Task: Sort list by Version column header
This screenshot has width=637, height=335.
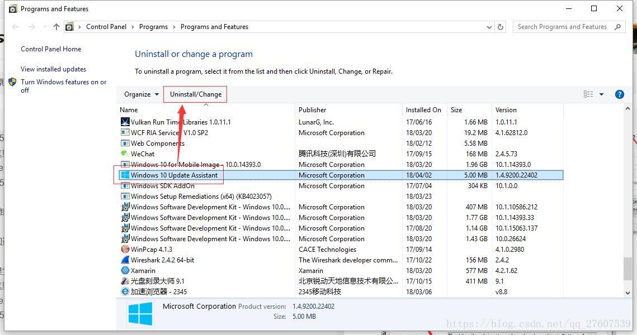Action: (x=527, y=110)
